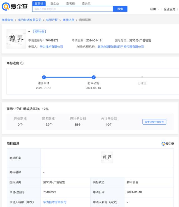Click the blue 搜索 button
This screenshot has height=207, width=179.
tap(120, 9)
